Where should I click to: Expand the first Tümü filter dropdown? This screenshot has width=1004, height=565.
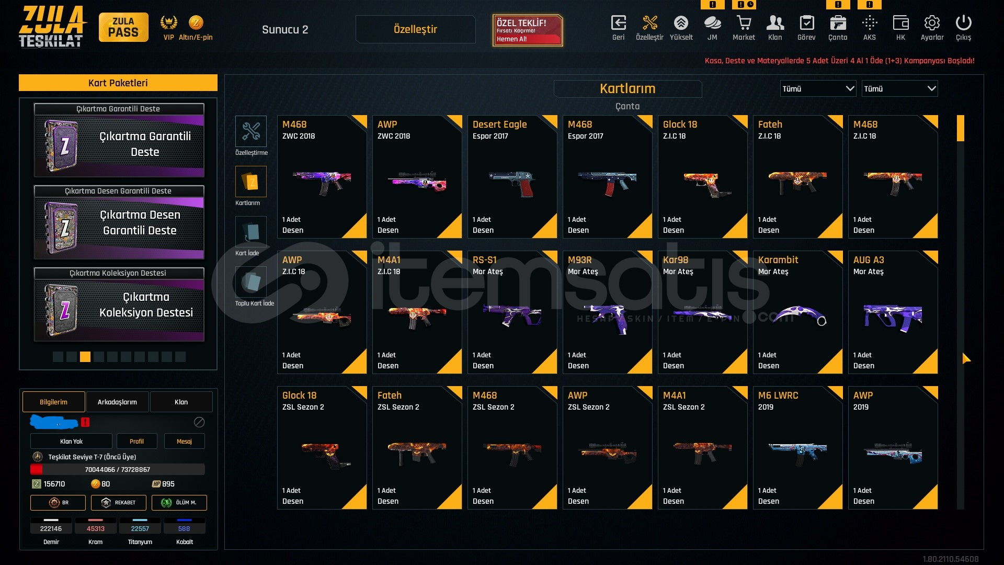click(818, 88)
